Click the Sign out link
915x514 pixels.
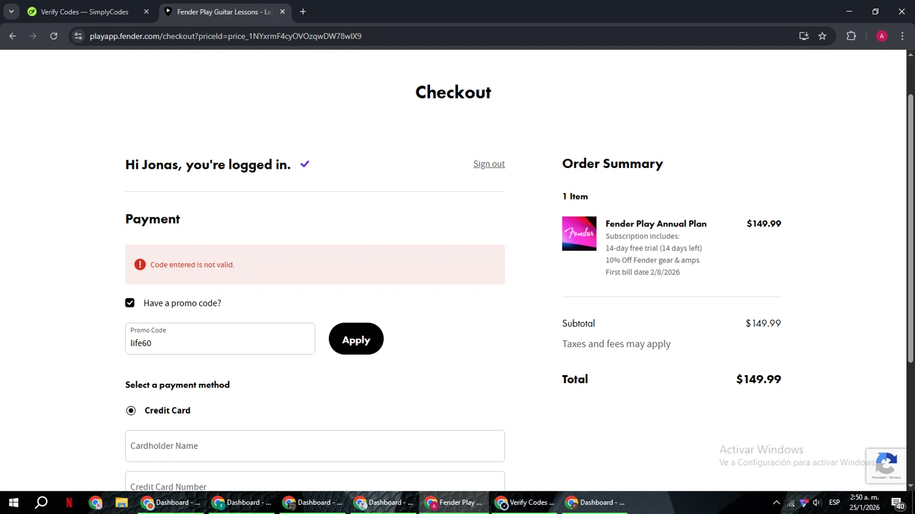tap(489, 164)
